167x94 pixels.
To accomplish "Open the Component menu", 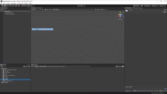I will pyautogui.click(x=20, y=3).
